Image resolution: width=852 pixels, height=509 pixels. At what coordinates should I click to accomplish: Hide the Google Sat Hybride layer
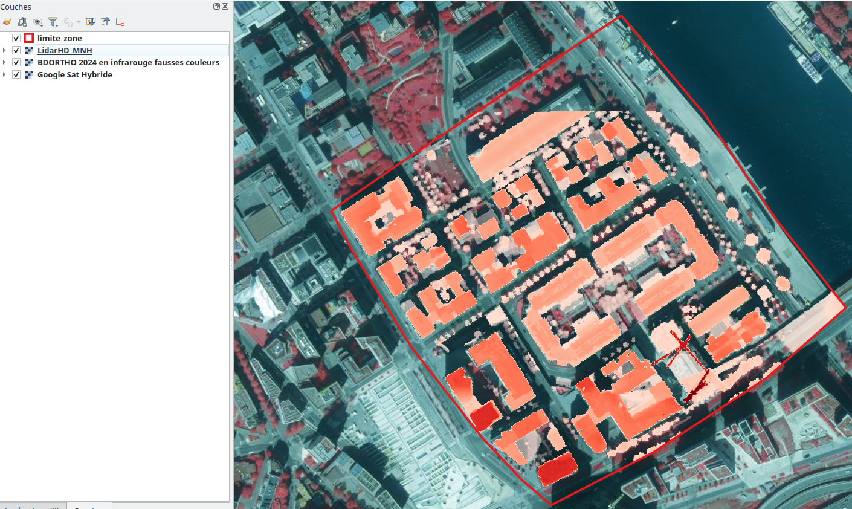click(16, 74)
